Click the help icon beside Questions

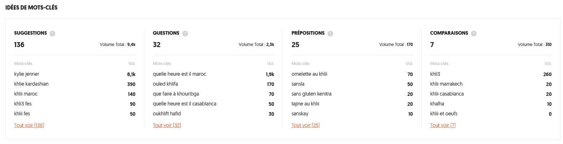pyautogui.click(x=185, y=34)
